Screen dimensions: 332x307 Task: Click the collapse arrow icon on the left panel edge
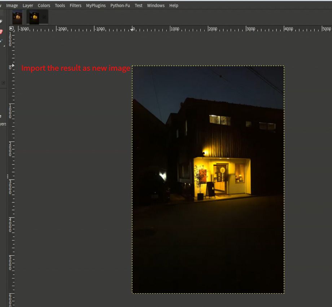pyautogui.click(x=3, y=82)
